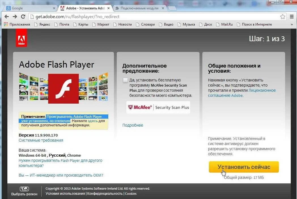Viewport: 297px width, 199px height.
Task: Switch to the Adobe - Установить tab
Action: [x=85, y=8]
